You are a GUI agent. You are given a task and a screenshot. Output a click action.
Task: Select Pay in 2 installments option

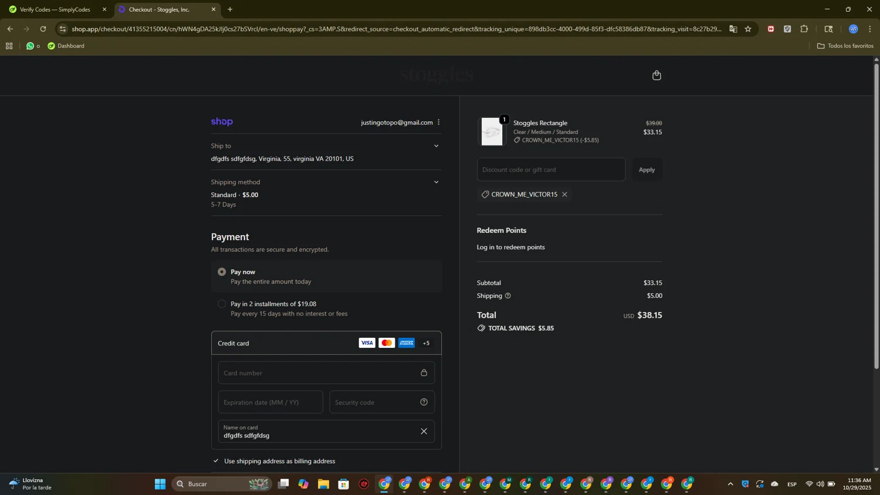coord(222,304)
